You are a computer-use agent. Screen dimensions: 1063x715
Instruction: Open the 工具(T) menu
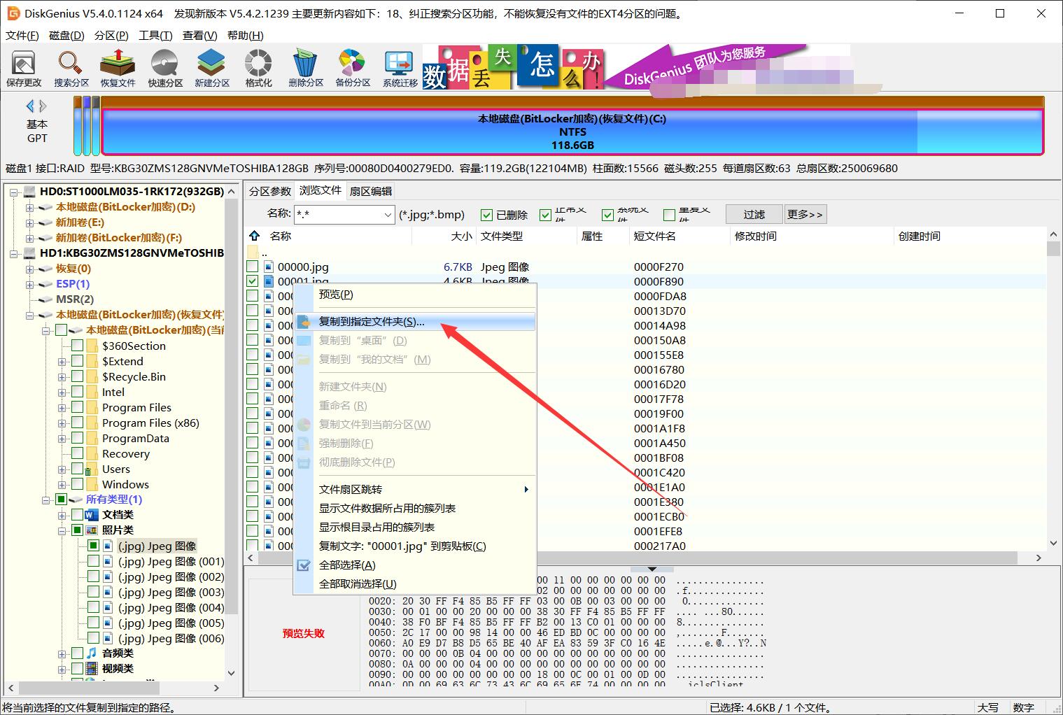[x=155, y=35]
